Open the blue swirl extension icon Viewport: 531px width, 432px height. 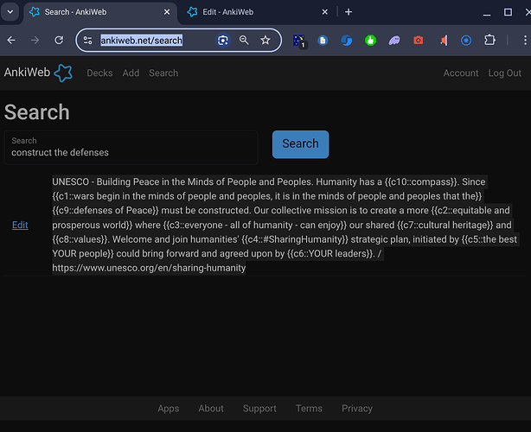[x=347, y=41]
